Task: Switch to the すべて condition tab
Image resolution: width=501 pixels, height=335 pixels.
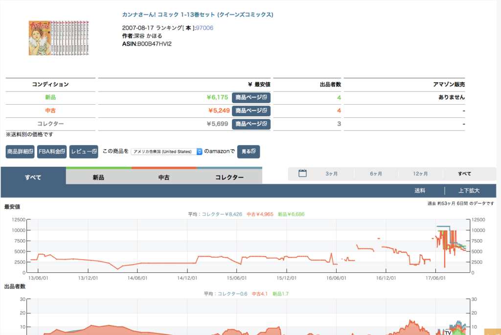Action: [33, 177]
